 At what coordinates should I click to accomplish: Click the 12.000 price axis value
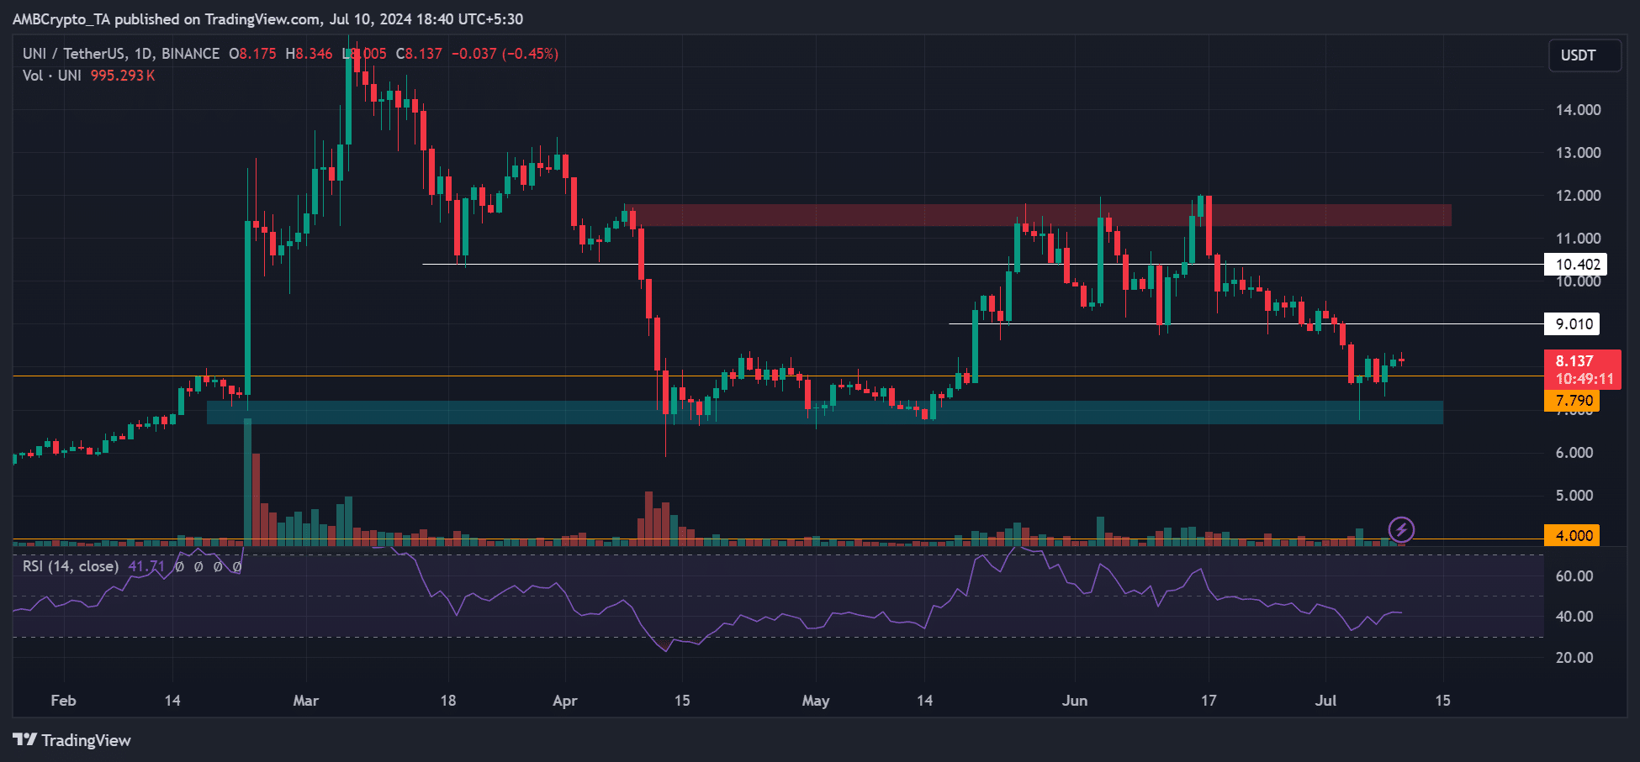[1578, 196]
